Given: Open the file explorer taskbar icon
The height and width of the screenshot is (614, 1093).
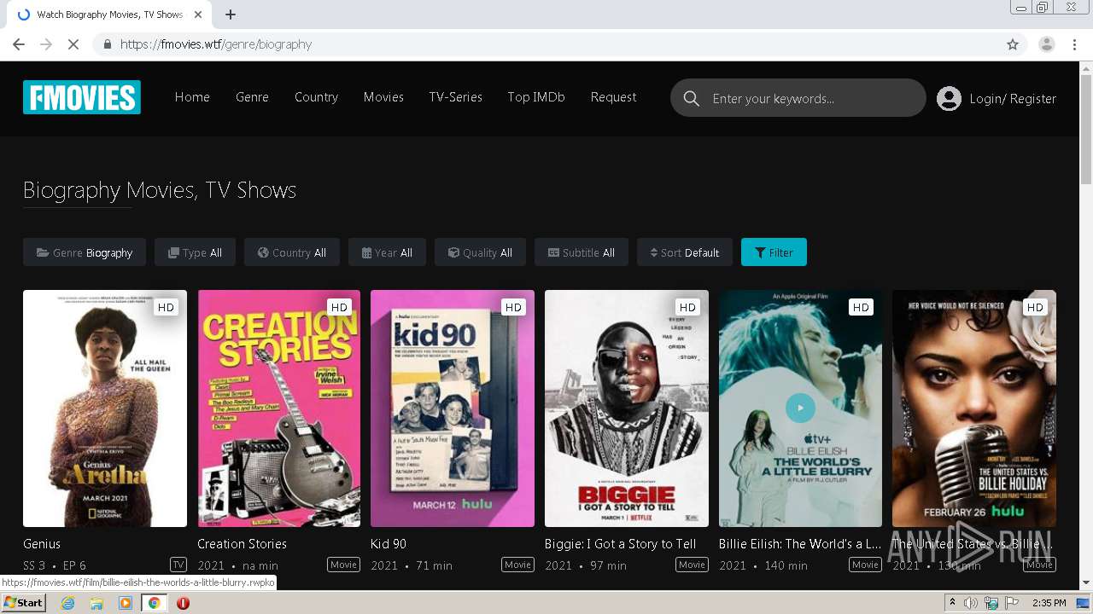Looking at the screenshot, I should [96, 603].
